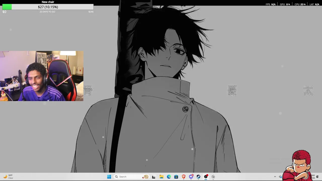This screenshot has width=322, height=181.
Task: Open the search highlight food icon
Action: tap(146, 177)
